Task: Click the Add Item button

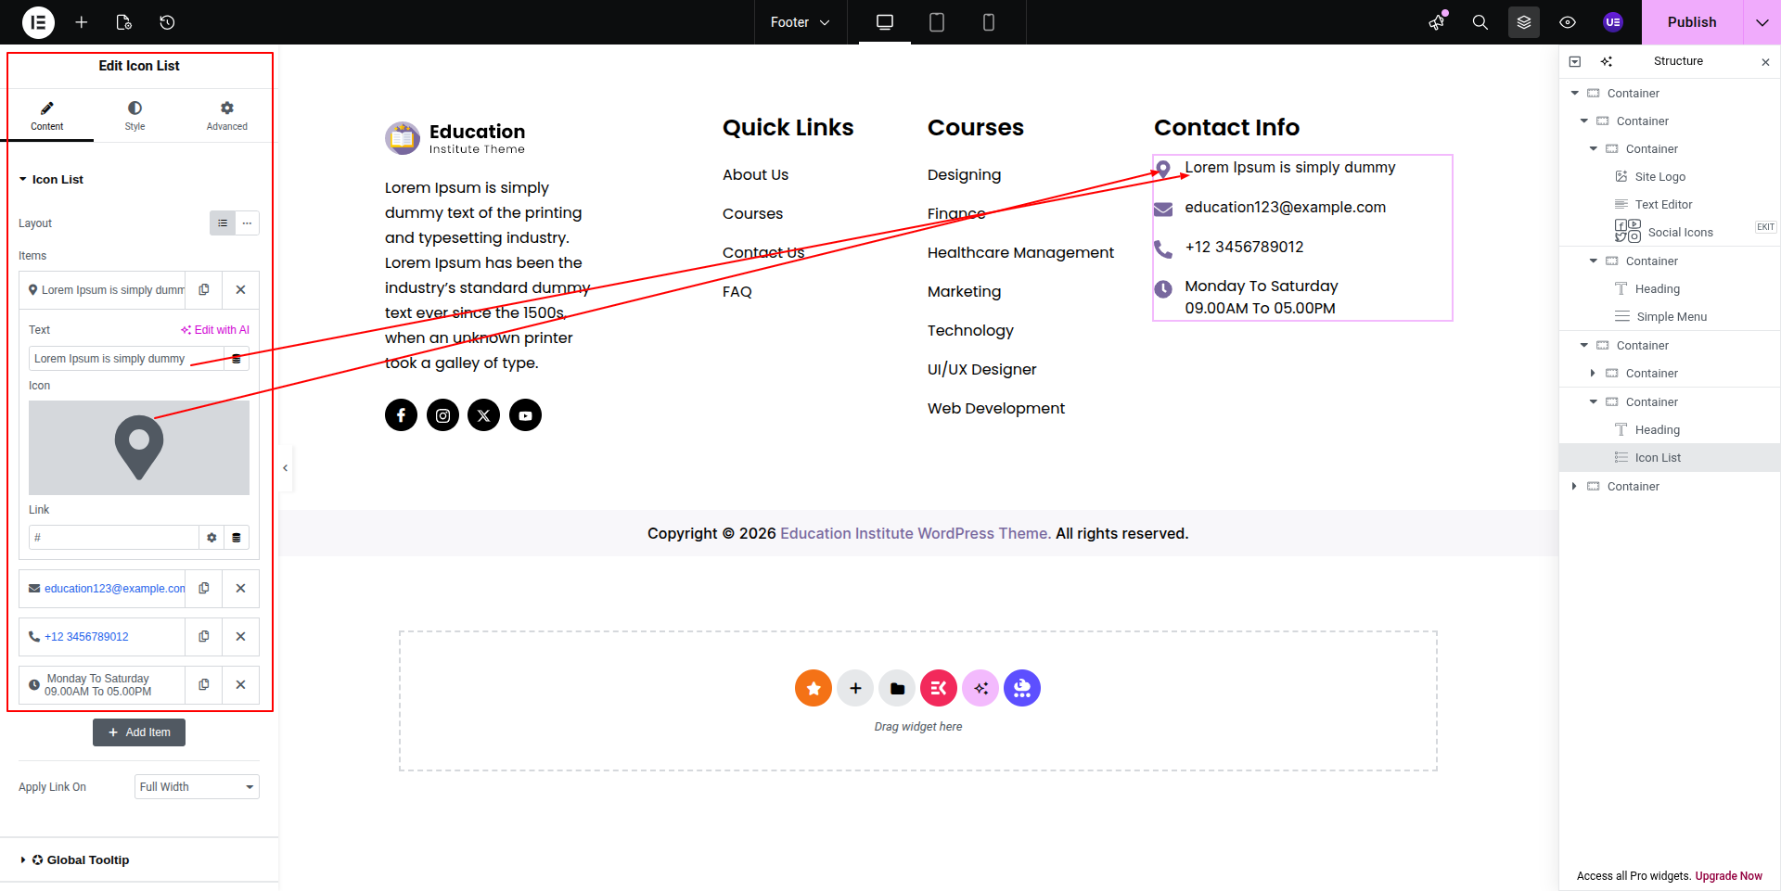Action: [139, 732]
